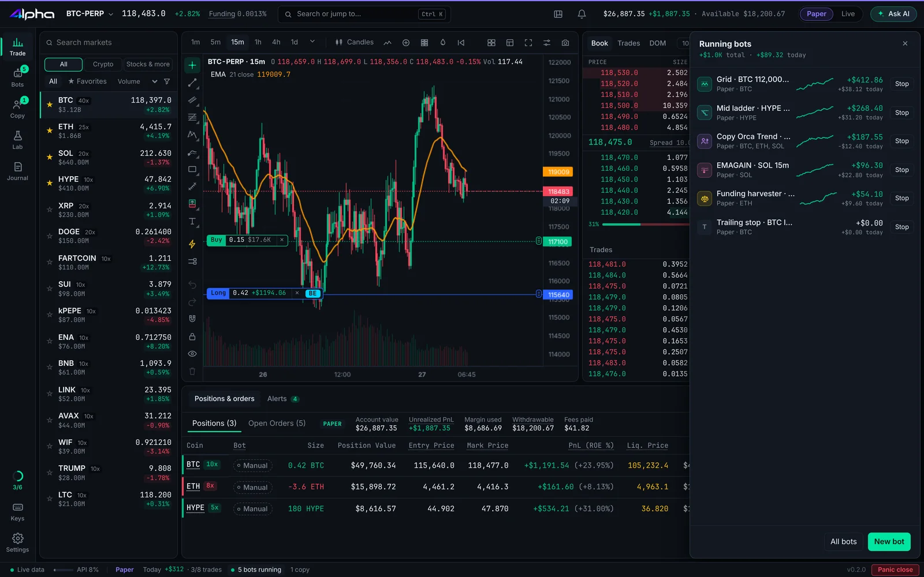Select Paper trading mode
The image size is (924, 577).
coord(816,14)
